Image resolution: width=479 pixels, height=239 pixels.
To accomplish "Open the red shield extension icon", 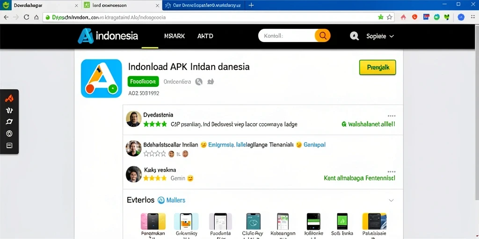I will coord(414,17).
